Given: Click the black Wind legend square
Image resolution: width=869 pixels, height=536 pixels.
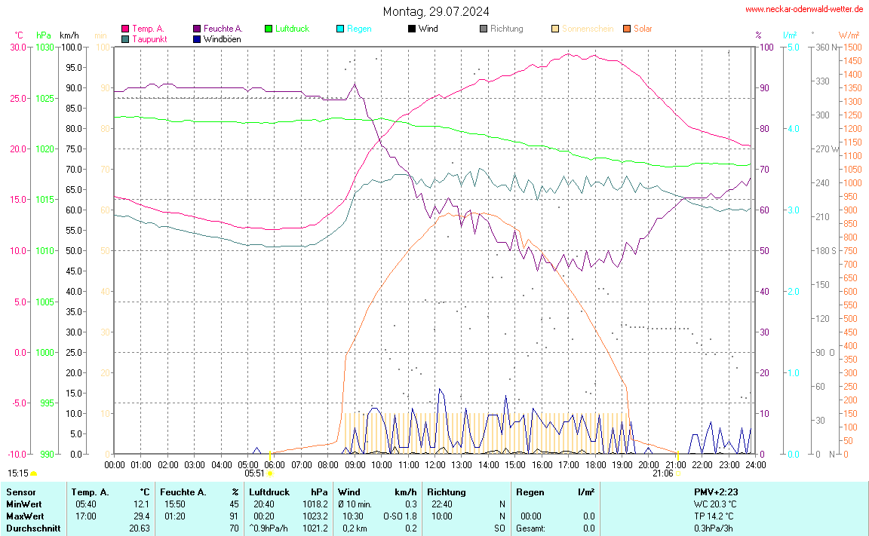Looking at the screenshot, I should [x=411, y=29].
